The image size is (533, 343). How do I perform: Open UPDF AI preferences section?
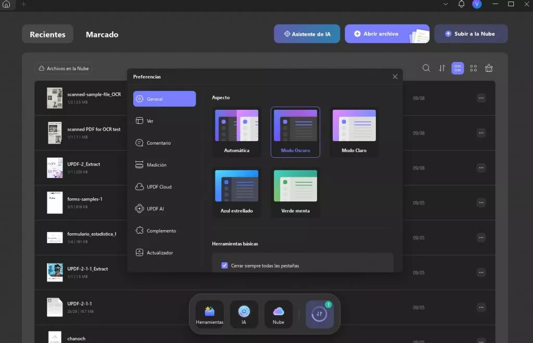click(x=164, y=208)
